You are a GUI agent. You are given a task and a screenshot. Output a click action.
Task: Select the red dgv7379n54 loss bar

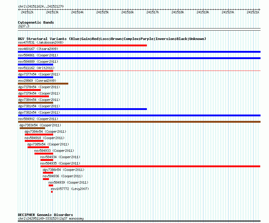pos(34,96)
